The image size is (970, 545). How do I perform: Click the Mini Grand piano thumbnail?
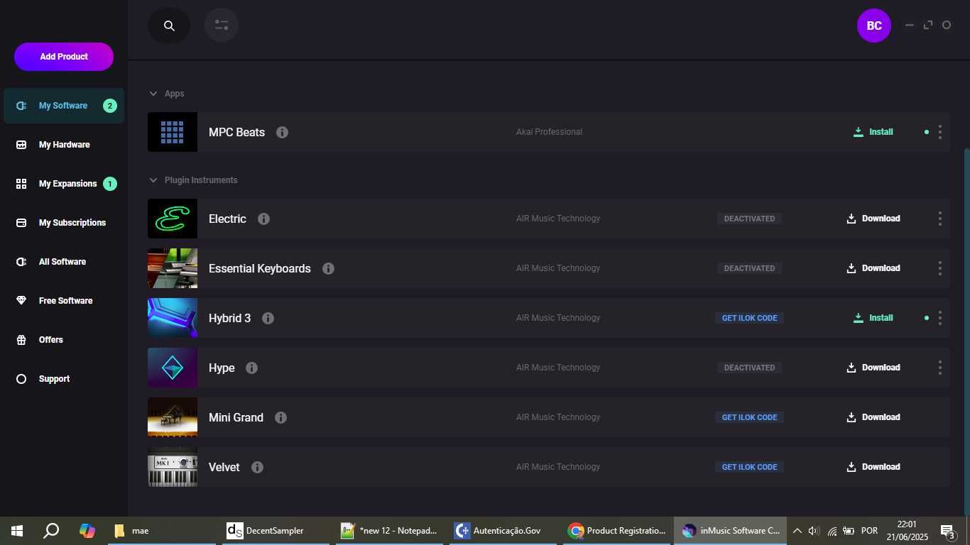173,417
